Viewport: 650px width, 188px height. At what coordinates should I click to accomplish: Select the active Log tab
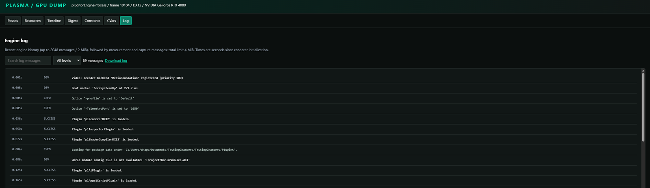(x=126, y=21)
